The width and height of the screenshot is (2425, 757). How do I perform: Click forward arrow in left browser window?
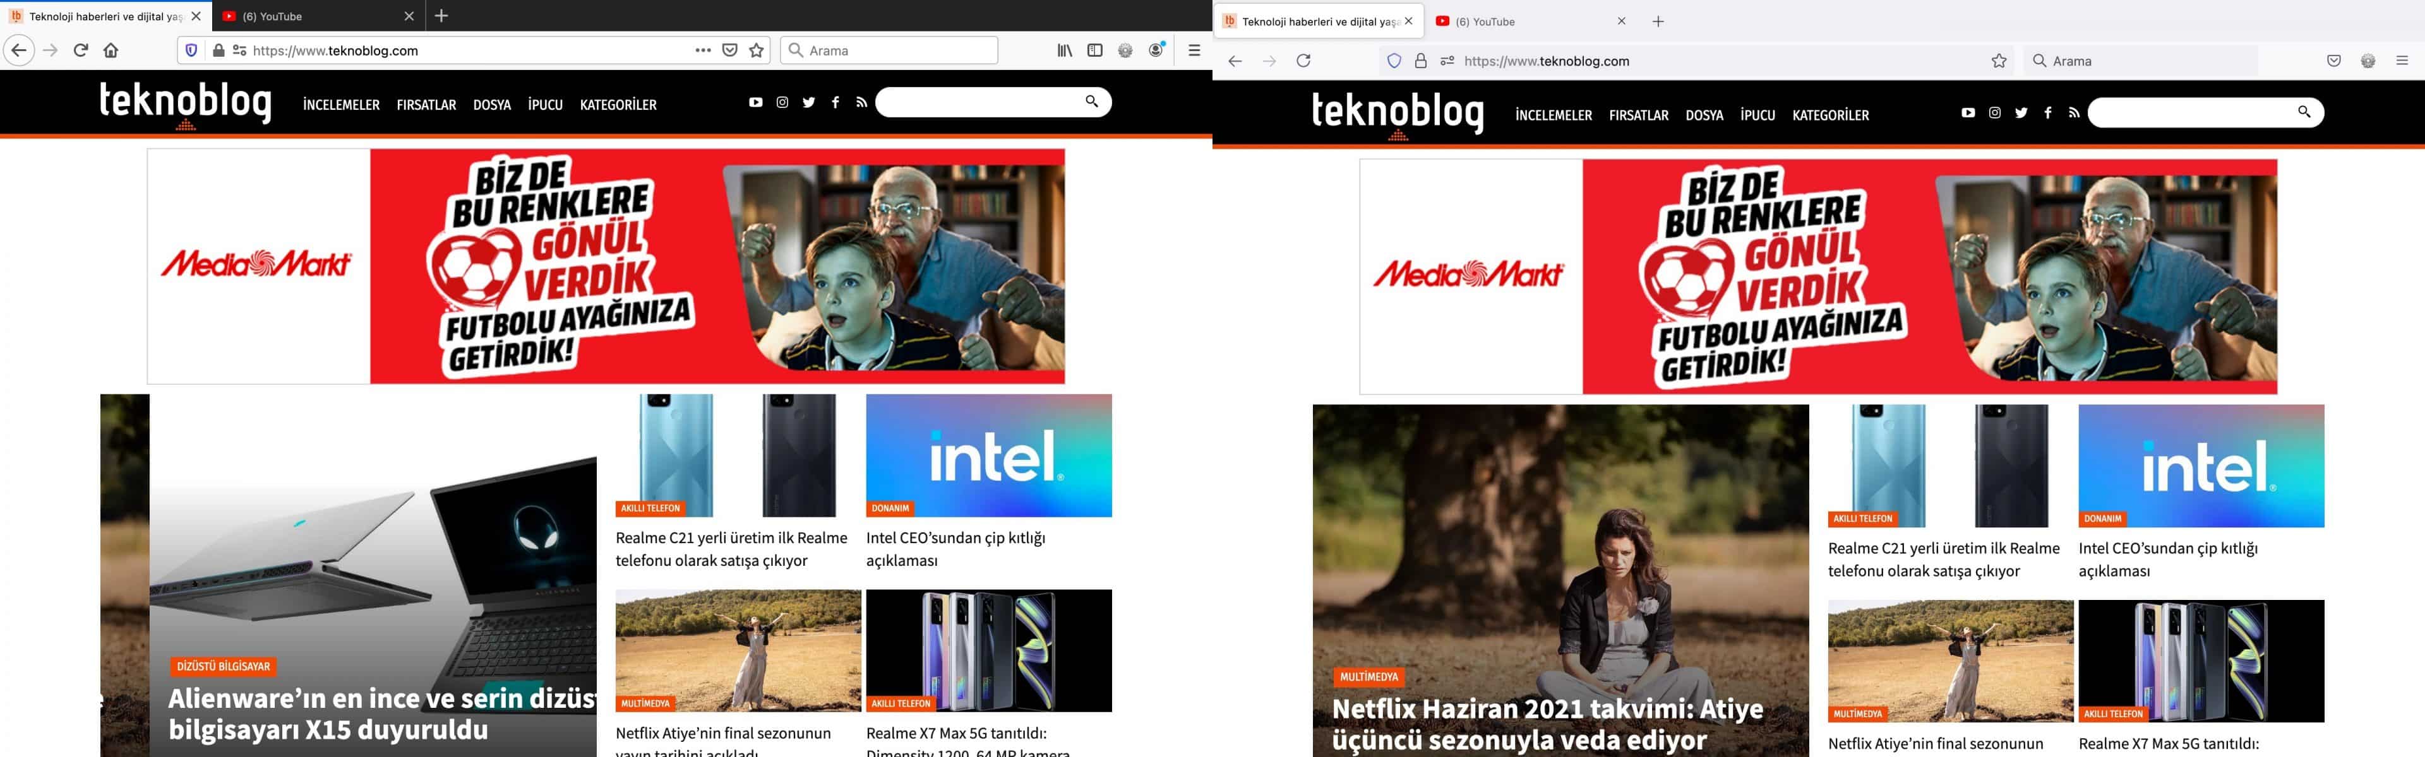[x=51, y=50]
